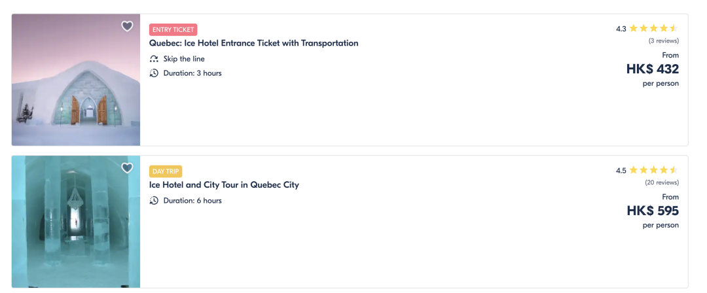Click the HK$ 595 price
This screenshot has height=293, width=707.
(652, 211)
